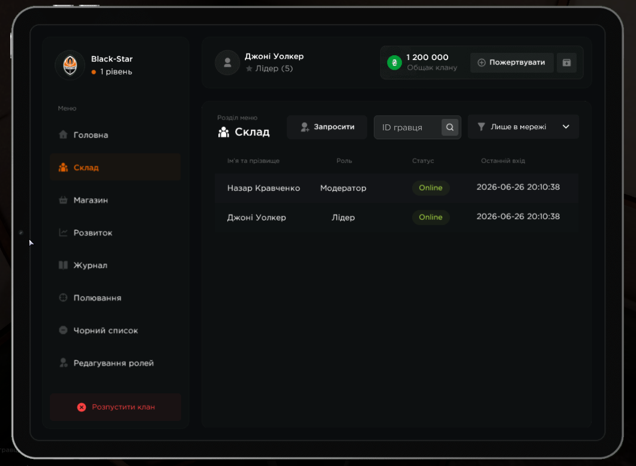Open the Журнал menu section
Image resolution: width=636 pixels, height=466 pixels.
click(x=115, y=265)
